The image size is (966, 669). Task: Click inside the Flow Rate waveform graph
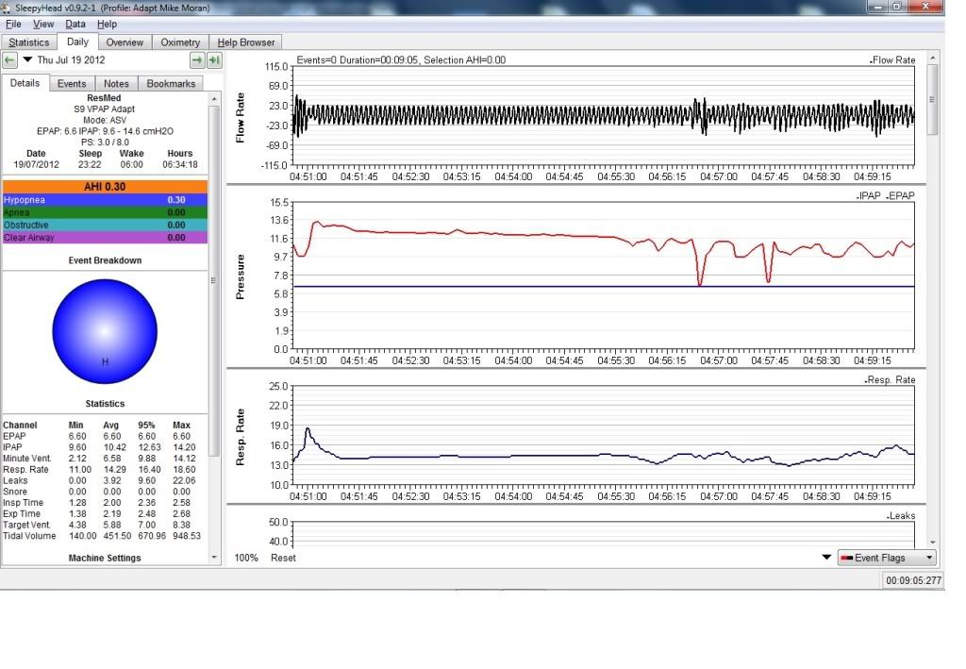[603, 116]
